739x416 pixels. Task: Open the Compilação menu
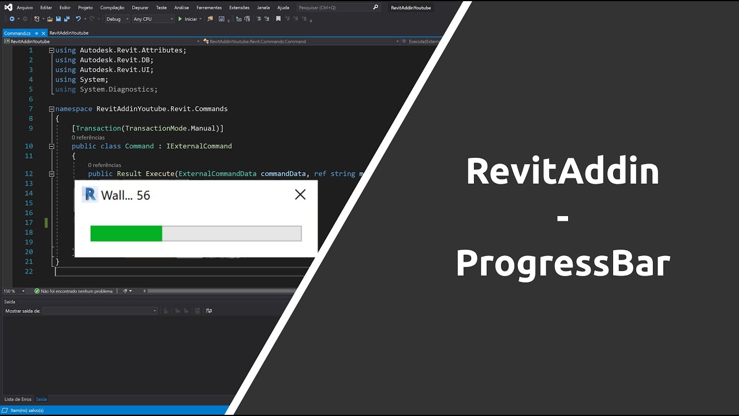(x=112, y=8)
